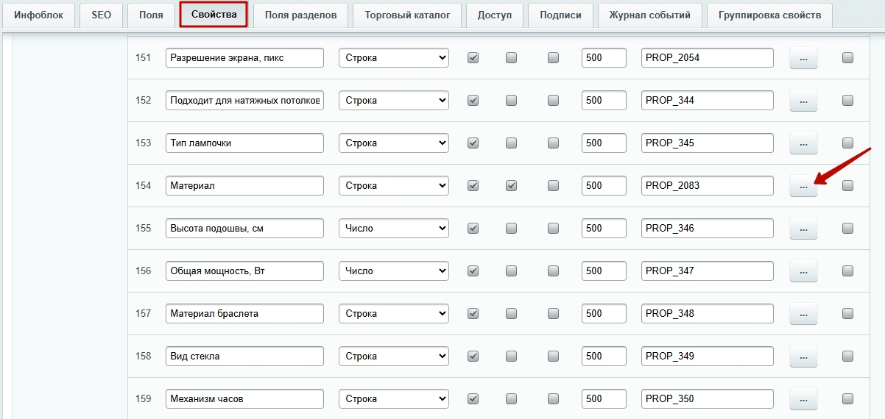Open details button for Материал property
The width and height of the screenshot is (885, 419).
tap(803, 186)
